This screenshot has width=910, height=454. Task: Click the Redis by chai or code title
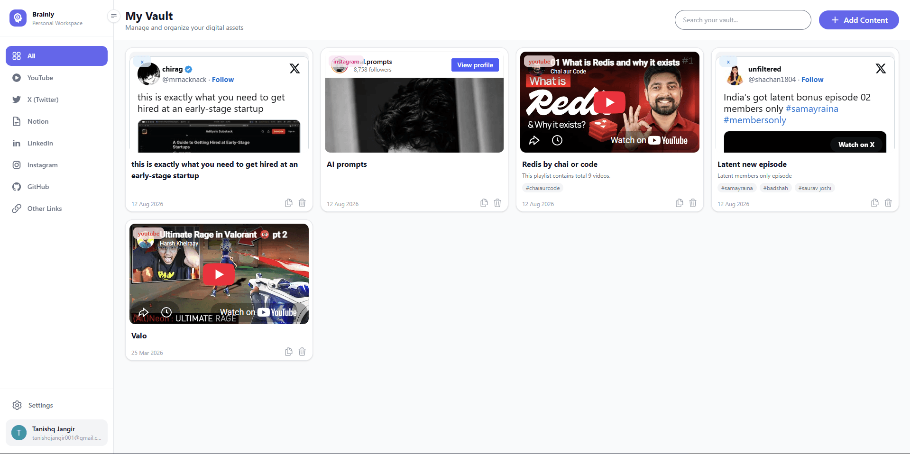point(560,164)
